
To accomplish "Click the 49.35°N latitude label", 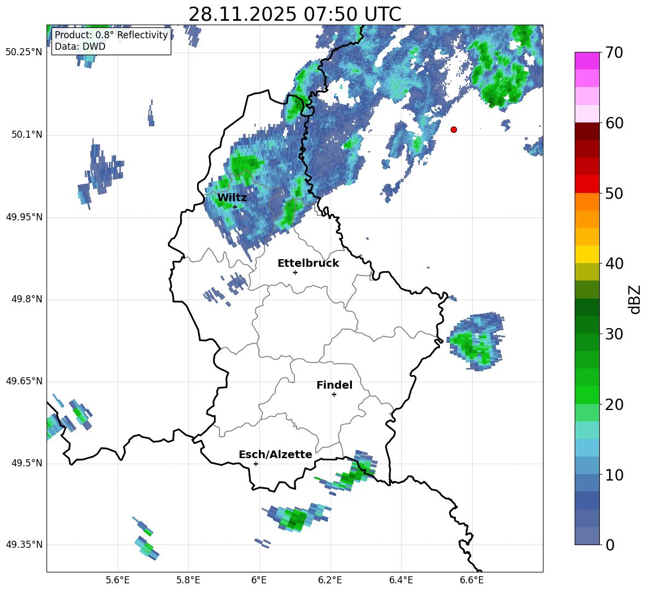I will tap(24, 545).
